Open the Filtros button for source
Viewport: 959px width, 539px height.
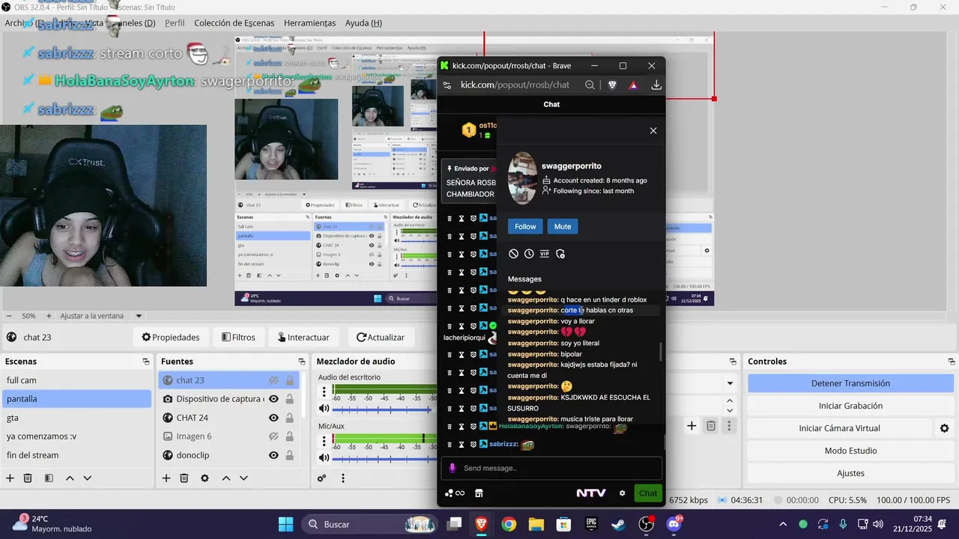click(x=238, y=338)
